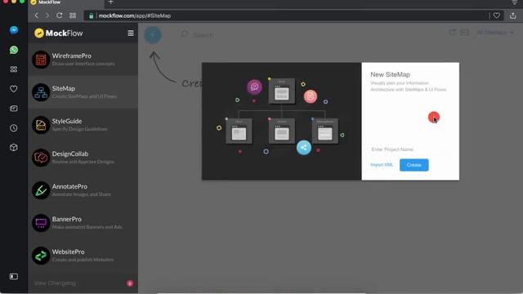The height and width of the screenshot is (294, 523).
Task: Click the refresh icon near All SiteMaps
Action: [x=452, y=33]
